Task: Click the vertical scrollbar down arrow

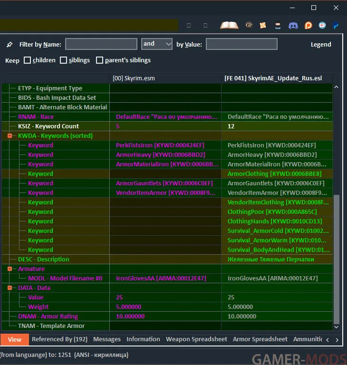Action: pos(337,327)
